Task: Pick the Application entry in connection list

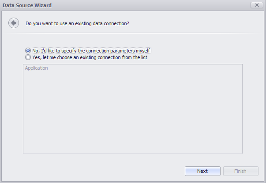Action: point(36,68)
